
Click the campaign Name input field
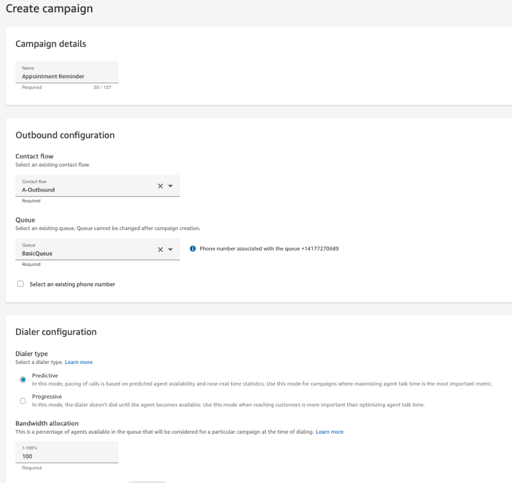coord(67,76)
